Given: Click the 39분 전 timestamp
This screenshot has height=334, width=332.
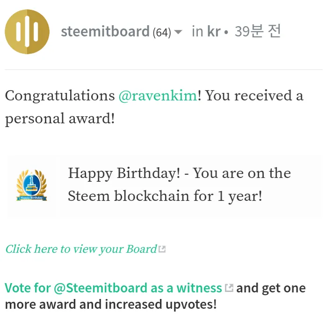Looking at the screenshot, I should click(x=258, y=31).
